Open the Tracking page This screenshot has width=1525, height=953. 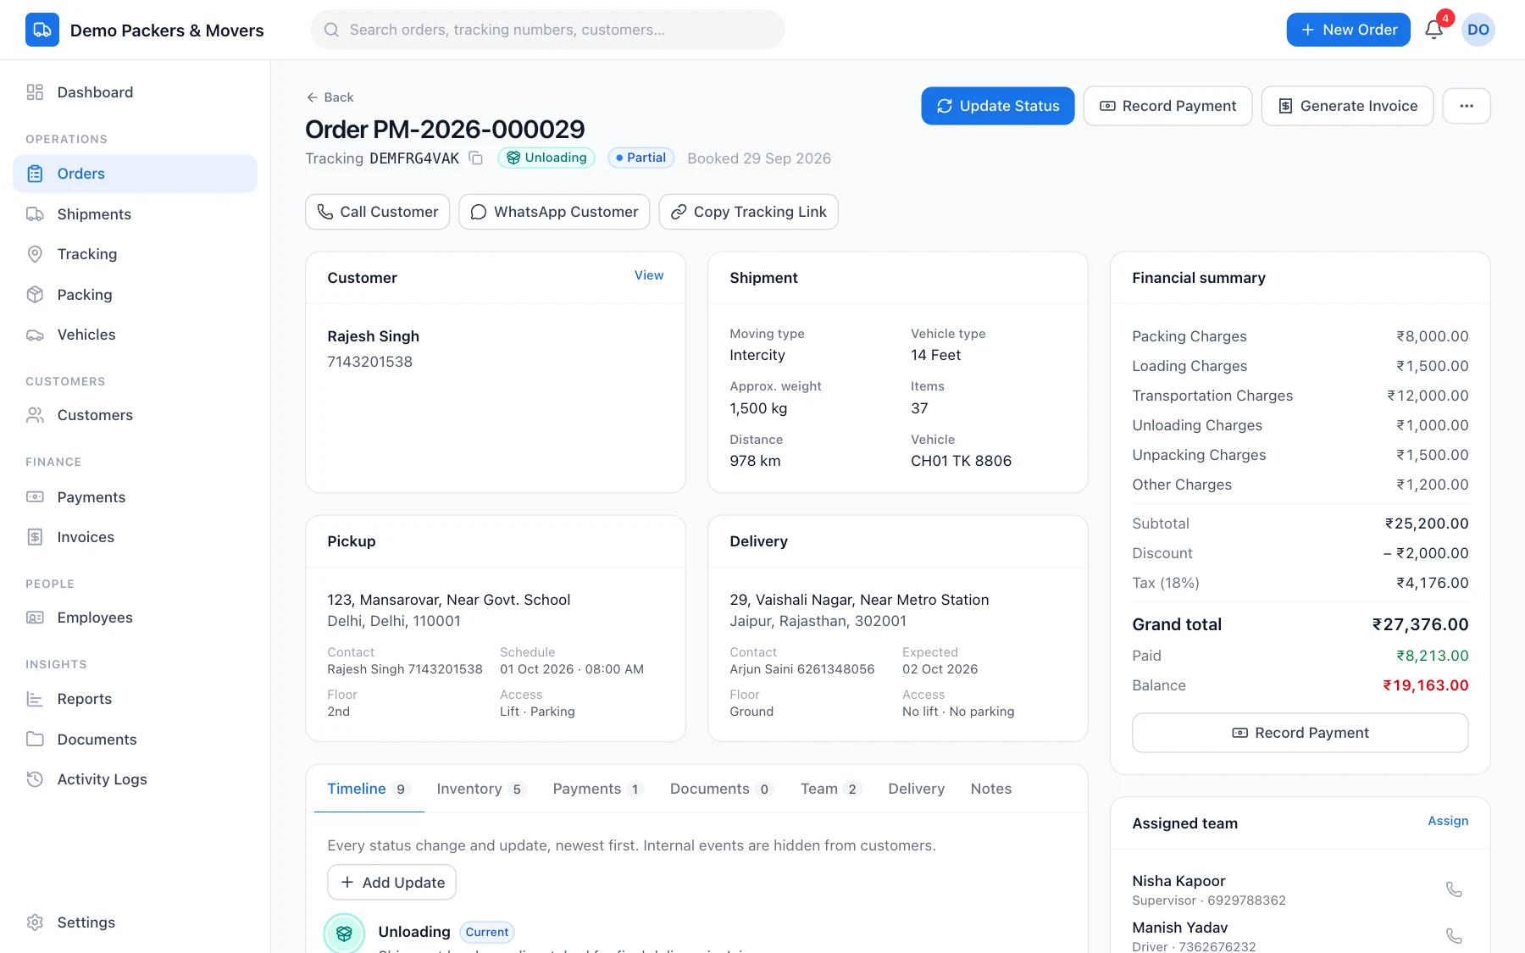[x=135, y=254]
